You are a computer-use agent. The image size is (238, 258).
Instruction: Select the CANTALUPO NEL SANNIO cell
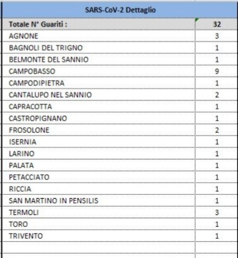pos(99,95)
